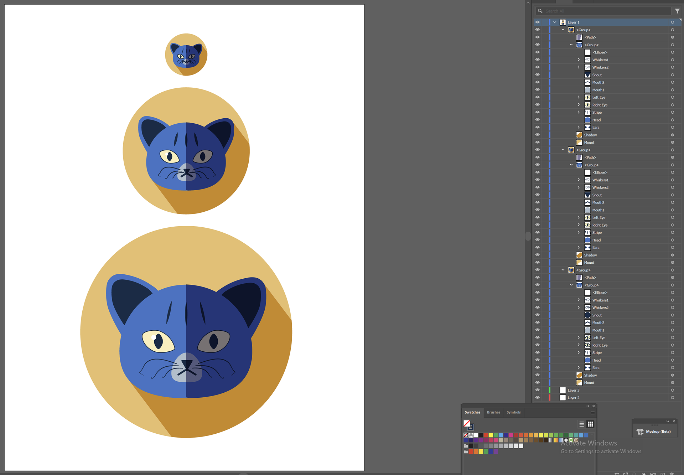684x475 pixels.
Task: Click the Layer 1 target circle
Action: [672, 22]
